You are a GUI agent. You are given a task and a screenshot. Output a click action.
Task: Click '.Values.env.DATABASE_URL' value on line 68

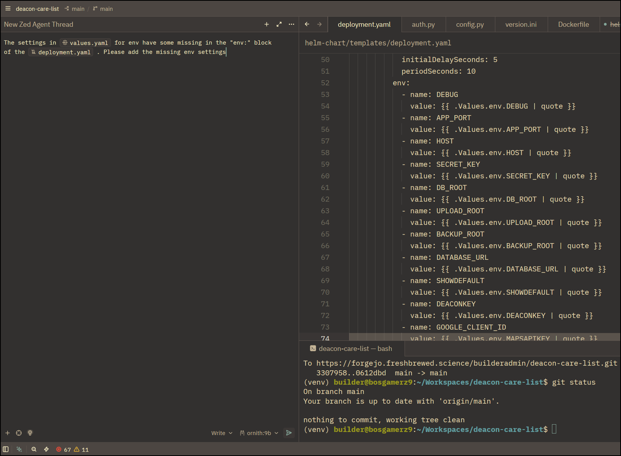tap(506, 269)
